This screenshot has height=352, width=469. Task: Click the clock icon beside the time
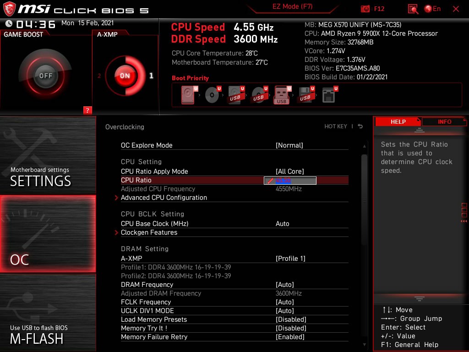click(9, 23)
